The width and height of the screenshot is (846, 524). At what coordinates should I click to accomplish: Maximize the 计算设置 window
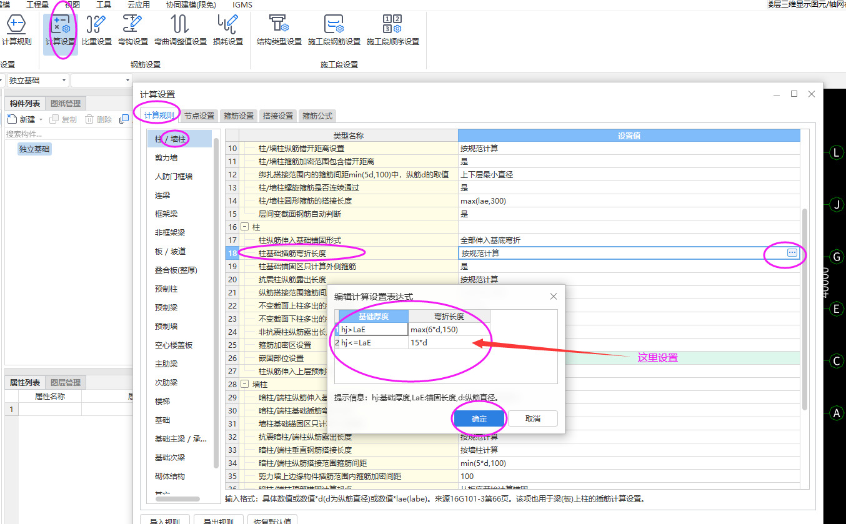click(794, 94)
